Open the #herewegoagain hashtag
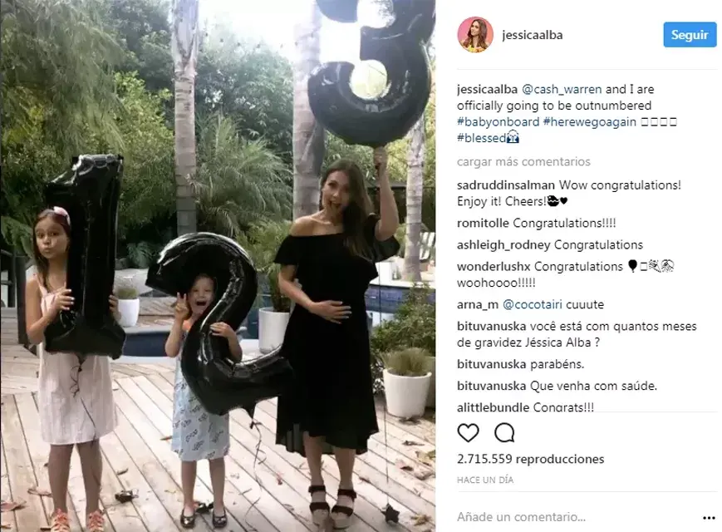Image resolution: width=722 pixels, height=532 pixels. [589, 122]
